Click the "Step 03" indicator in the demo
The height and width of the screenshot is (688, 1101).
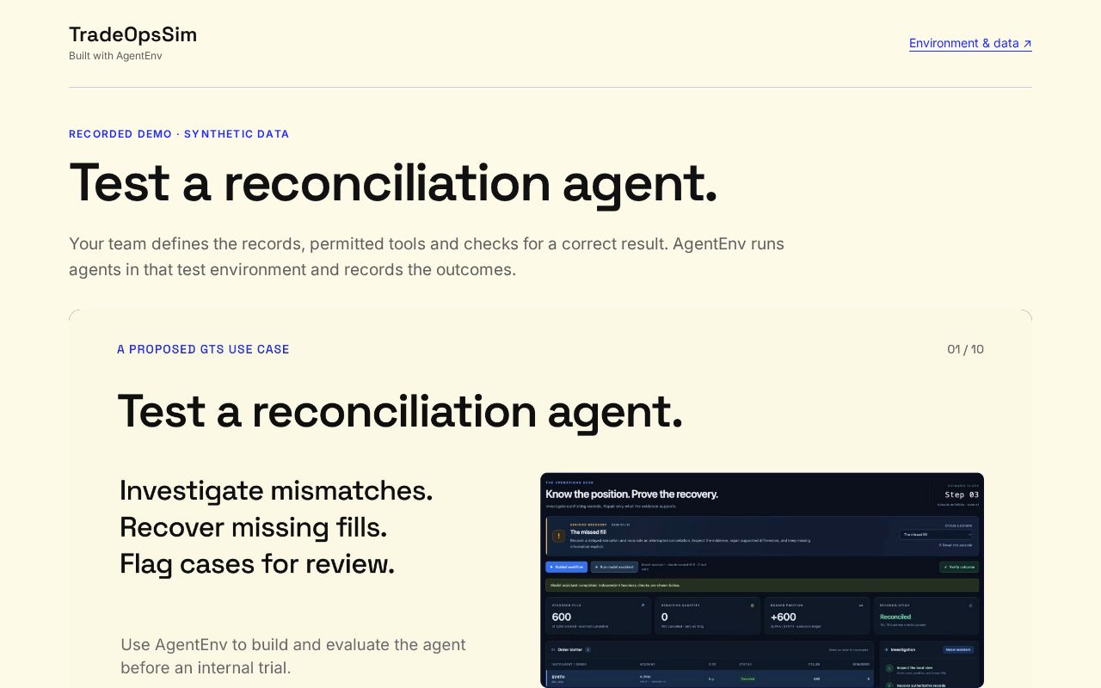pyautogui.click(x=962, y=494)
